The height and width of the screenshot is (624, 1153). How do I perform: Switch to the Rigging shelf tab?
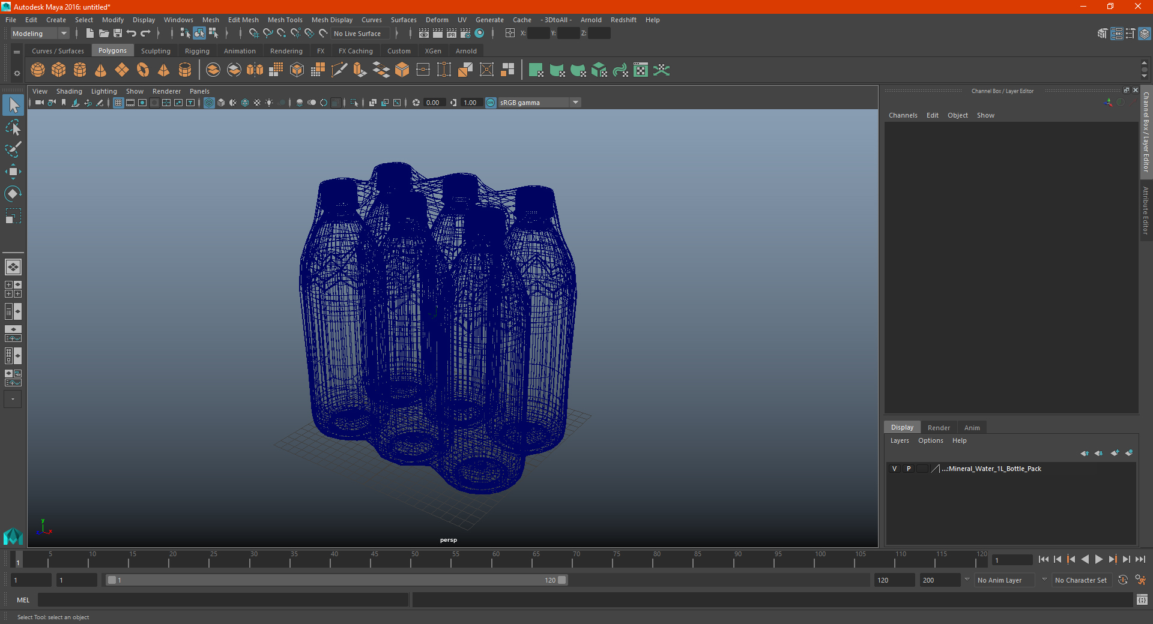tap(197, 51)
